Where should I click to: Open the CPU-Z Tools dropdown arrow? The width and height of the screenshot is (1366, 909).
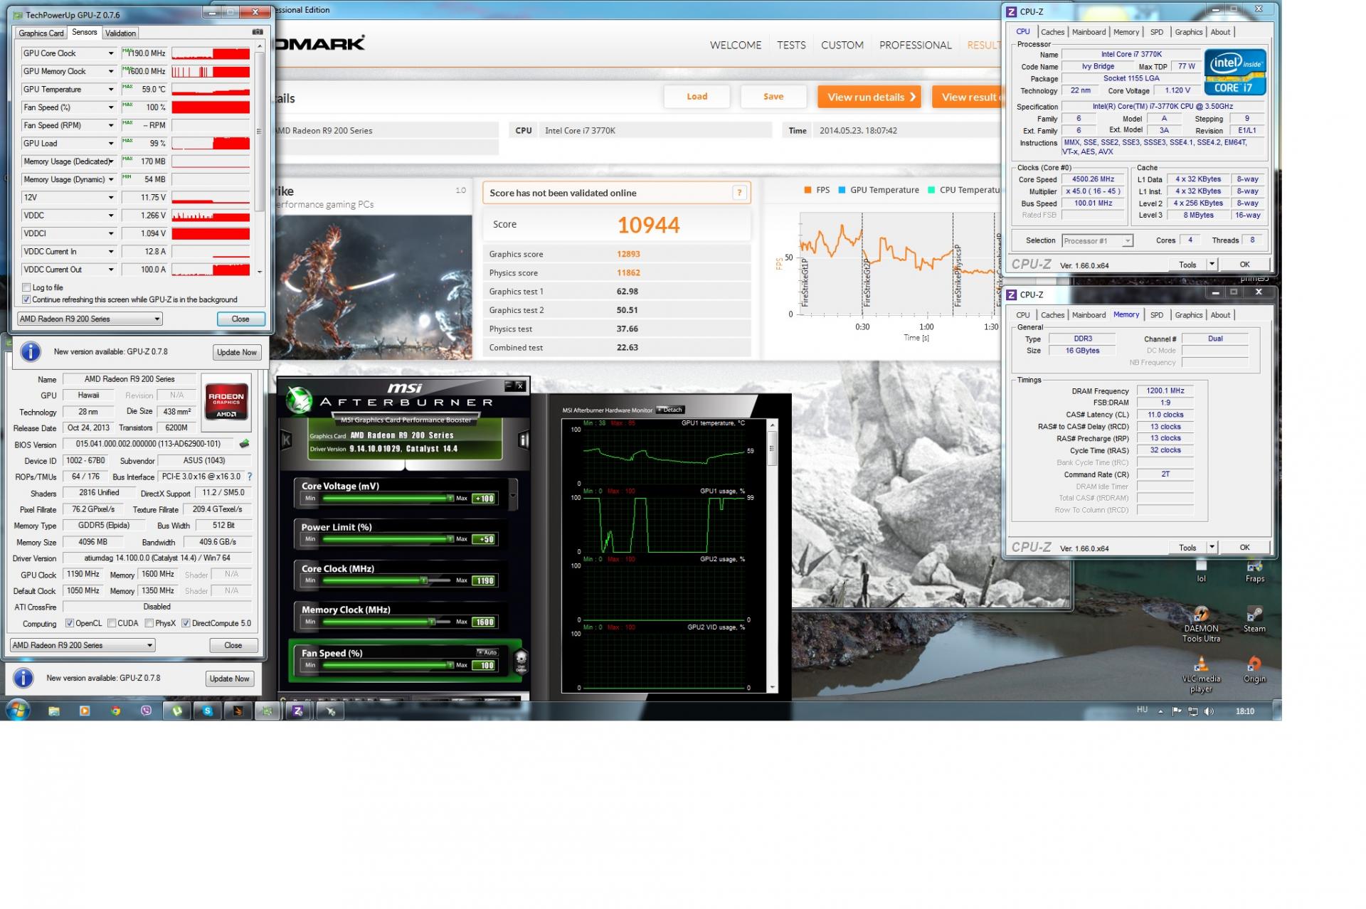pos(1212,265)
